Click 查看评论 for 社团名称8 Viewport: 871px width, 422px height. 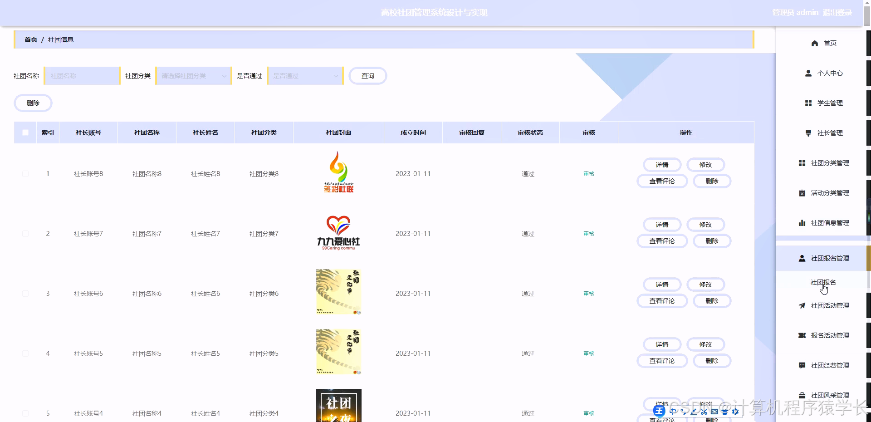pyautogui.click(x=662, y=181)
